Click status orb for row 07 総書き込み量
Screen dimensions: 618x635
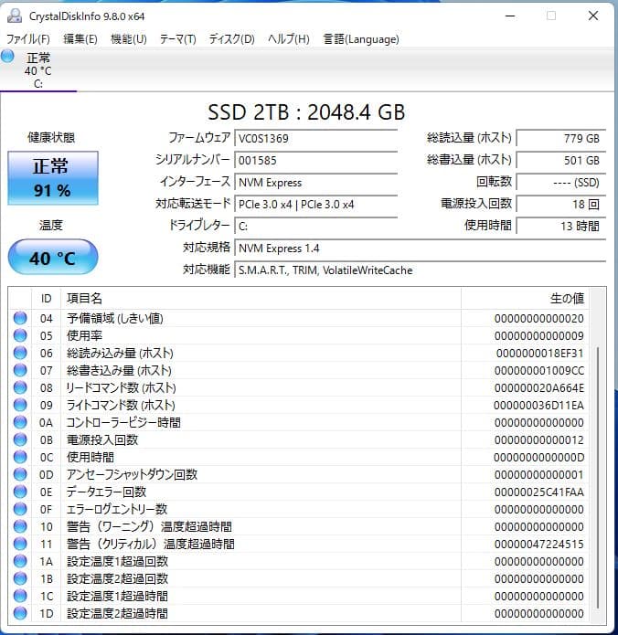[x=20, y=370]
